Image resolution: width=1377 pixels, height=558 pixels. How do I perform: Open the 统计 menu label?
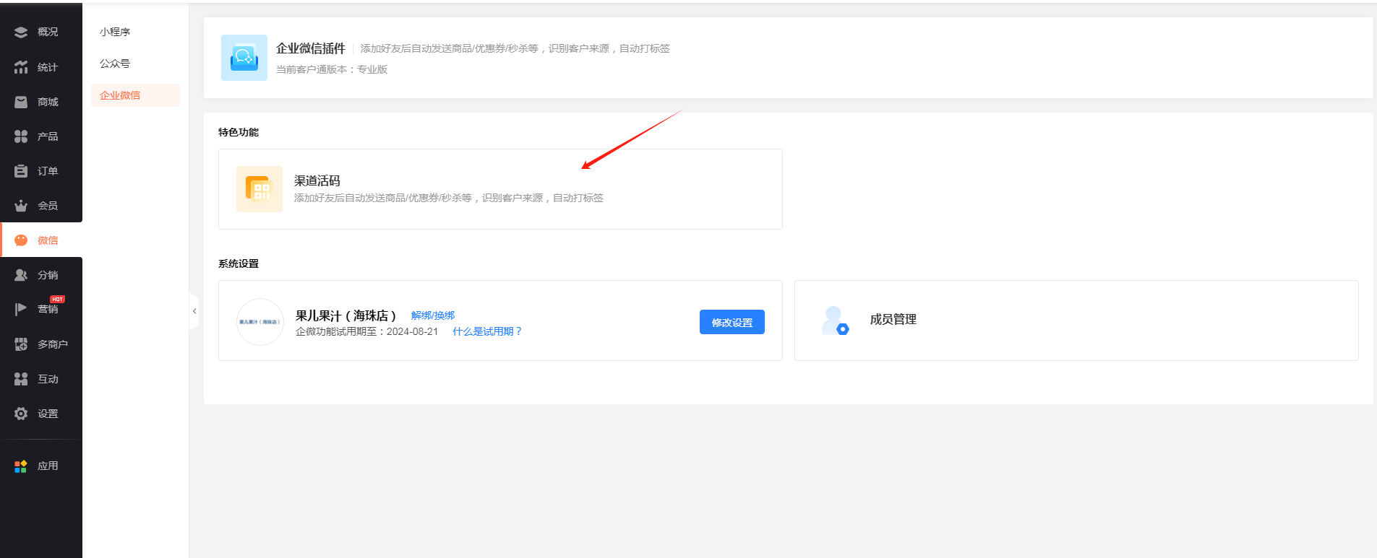(48, 67)
